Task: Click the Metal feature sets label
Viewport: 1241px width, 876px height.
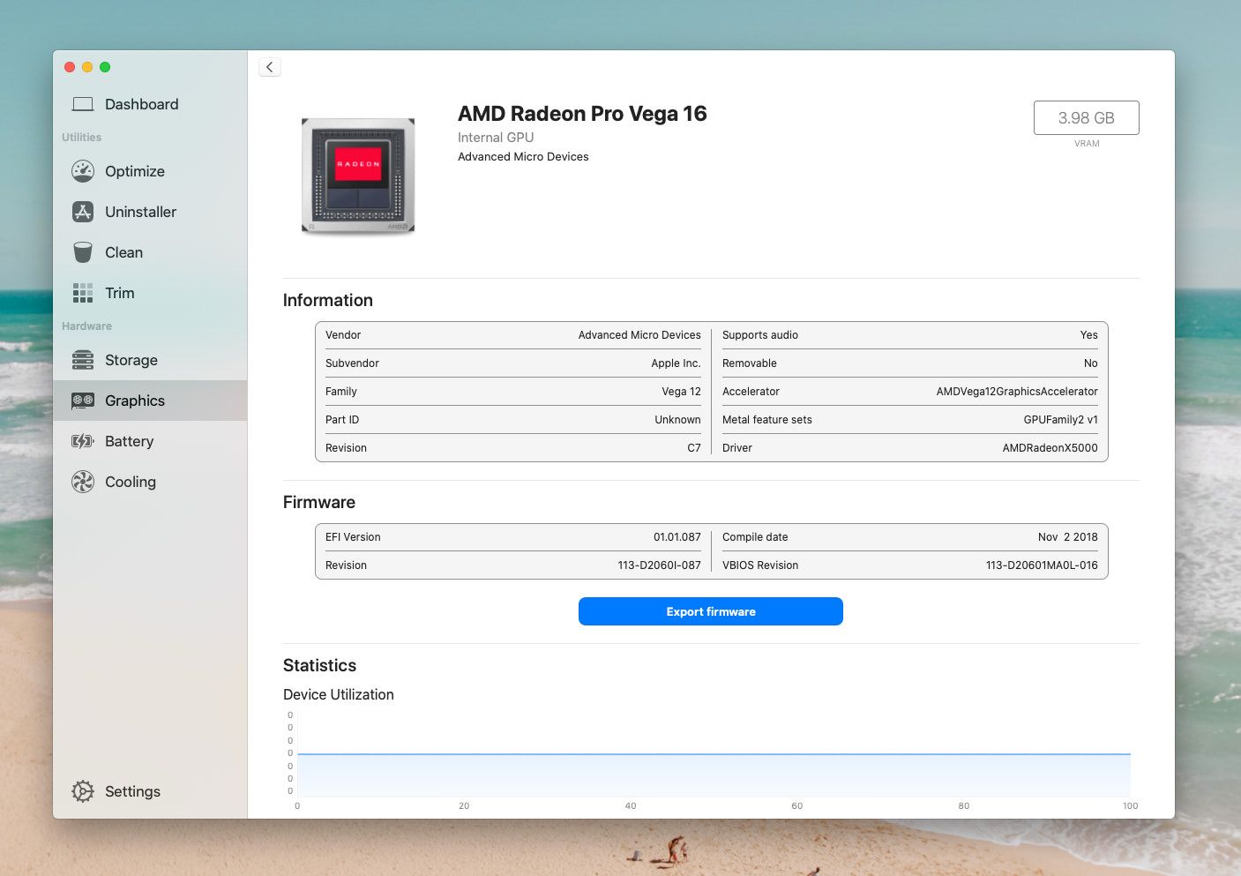Action: 767,420
